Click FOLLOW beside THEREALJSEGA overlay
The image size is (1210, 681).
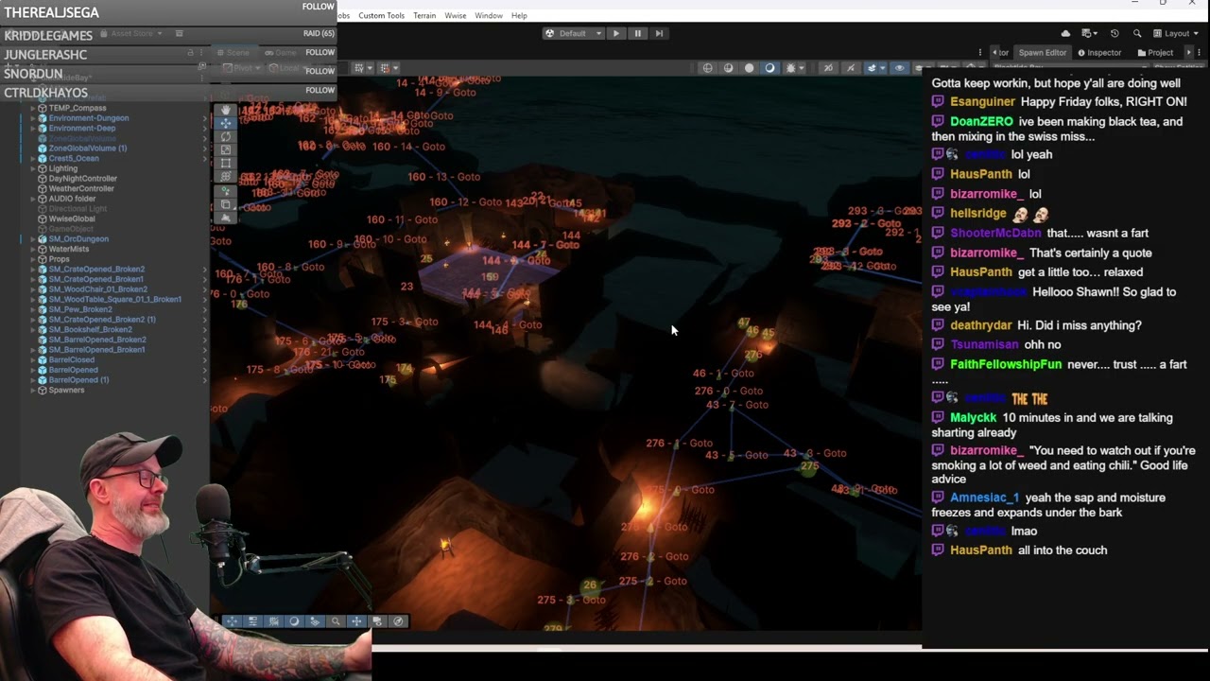(318, 7)
